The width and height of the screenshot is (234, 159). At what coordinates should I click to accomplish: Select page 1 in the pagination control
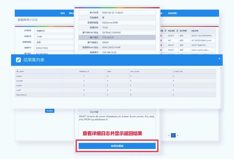pyautogui.click(x=173, y=135)
